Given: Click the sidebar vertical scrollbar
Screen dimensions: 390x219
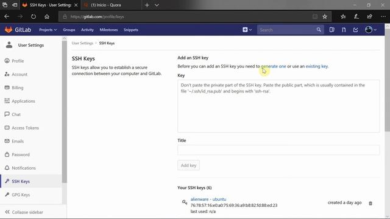Looking at the screenshot, I should click(x=65, y=112).
